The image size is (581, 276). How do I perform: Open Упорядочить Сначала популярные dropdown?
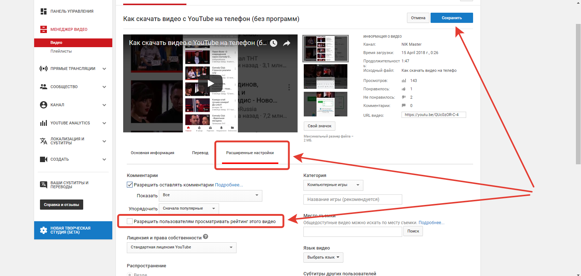(x=189, y=209)
